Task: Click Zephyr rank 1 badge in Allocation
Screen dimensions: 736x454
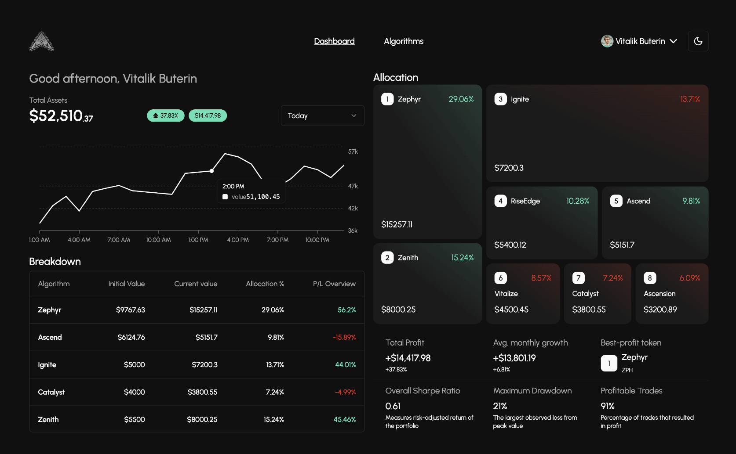Action: 387,99
